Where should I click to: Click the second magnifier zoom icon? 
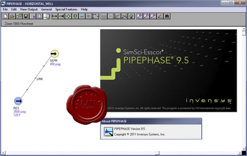tap(147, 16)
